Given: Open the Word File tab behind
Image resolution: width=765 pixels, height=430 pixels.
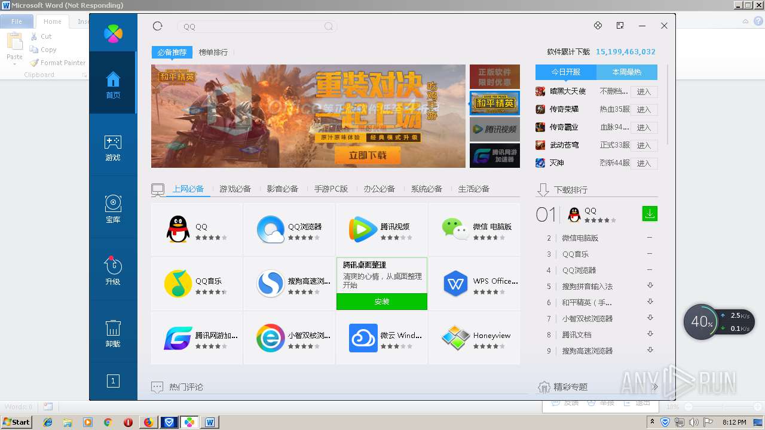Looking at the screenshot, I should point(17,21).
